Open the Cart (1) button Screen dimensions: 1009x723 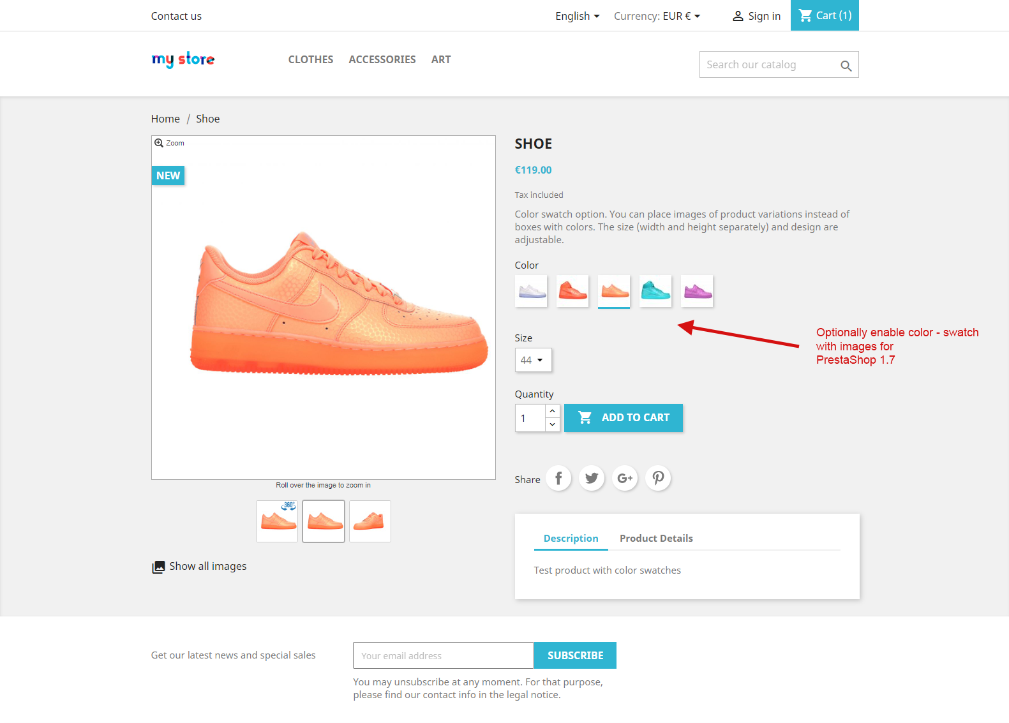tap(825, 15)
